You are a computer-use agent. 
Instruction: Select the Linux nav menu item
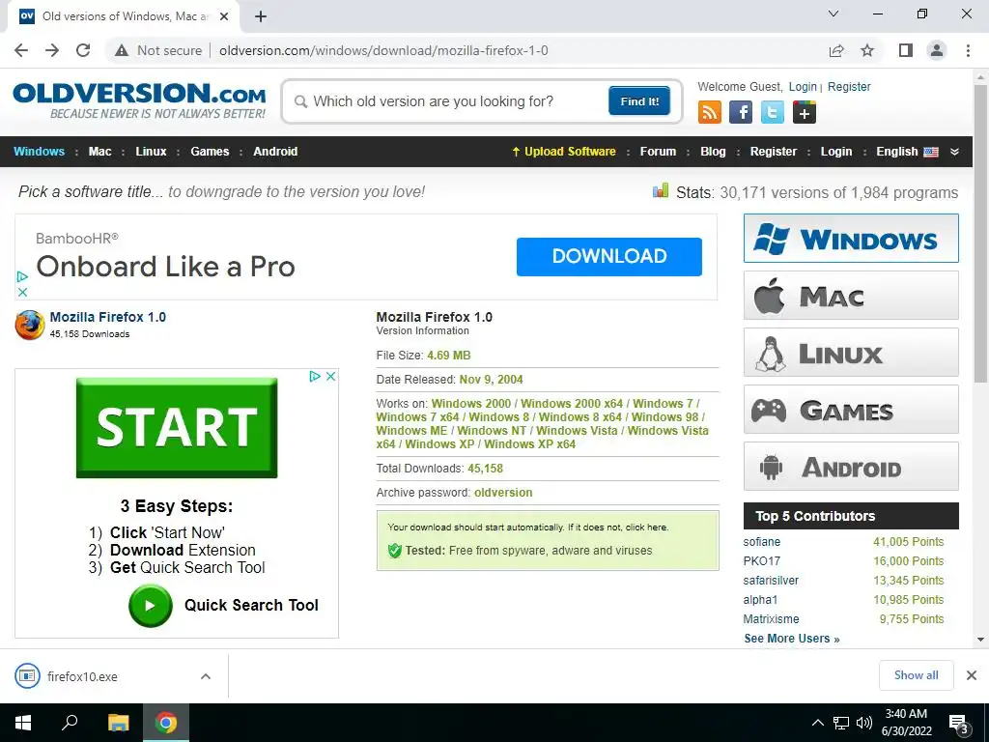point(151,152)
